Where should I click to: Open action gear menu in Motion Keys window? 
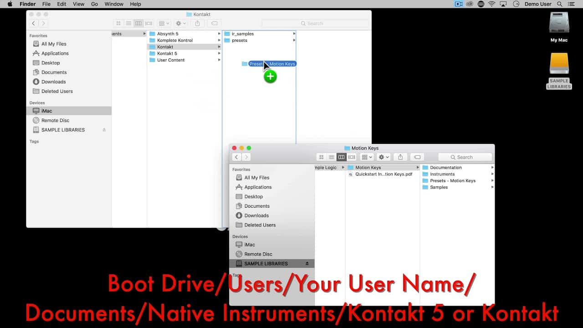[384, 157]
